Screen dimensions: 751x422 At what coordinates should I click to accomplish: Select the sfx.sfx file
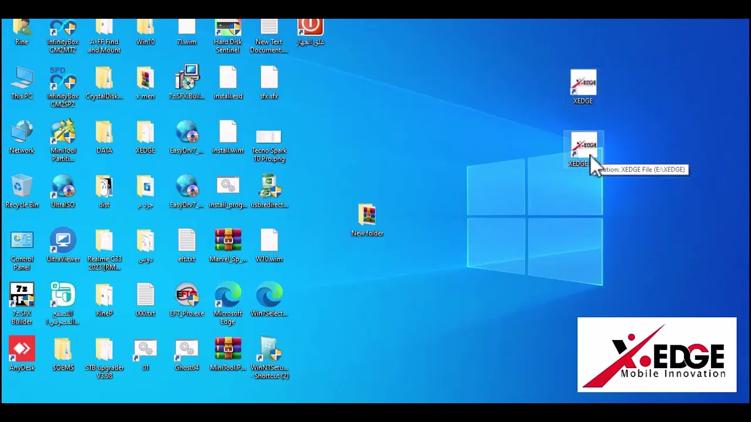[x=269, y=83]
